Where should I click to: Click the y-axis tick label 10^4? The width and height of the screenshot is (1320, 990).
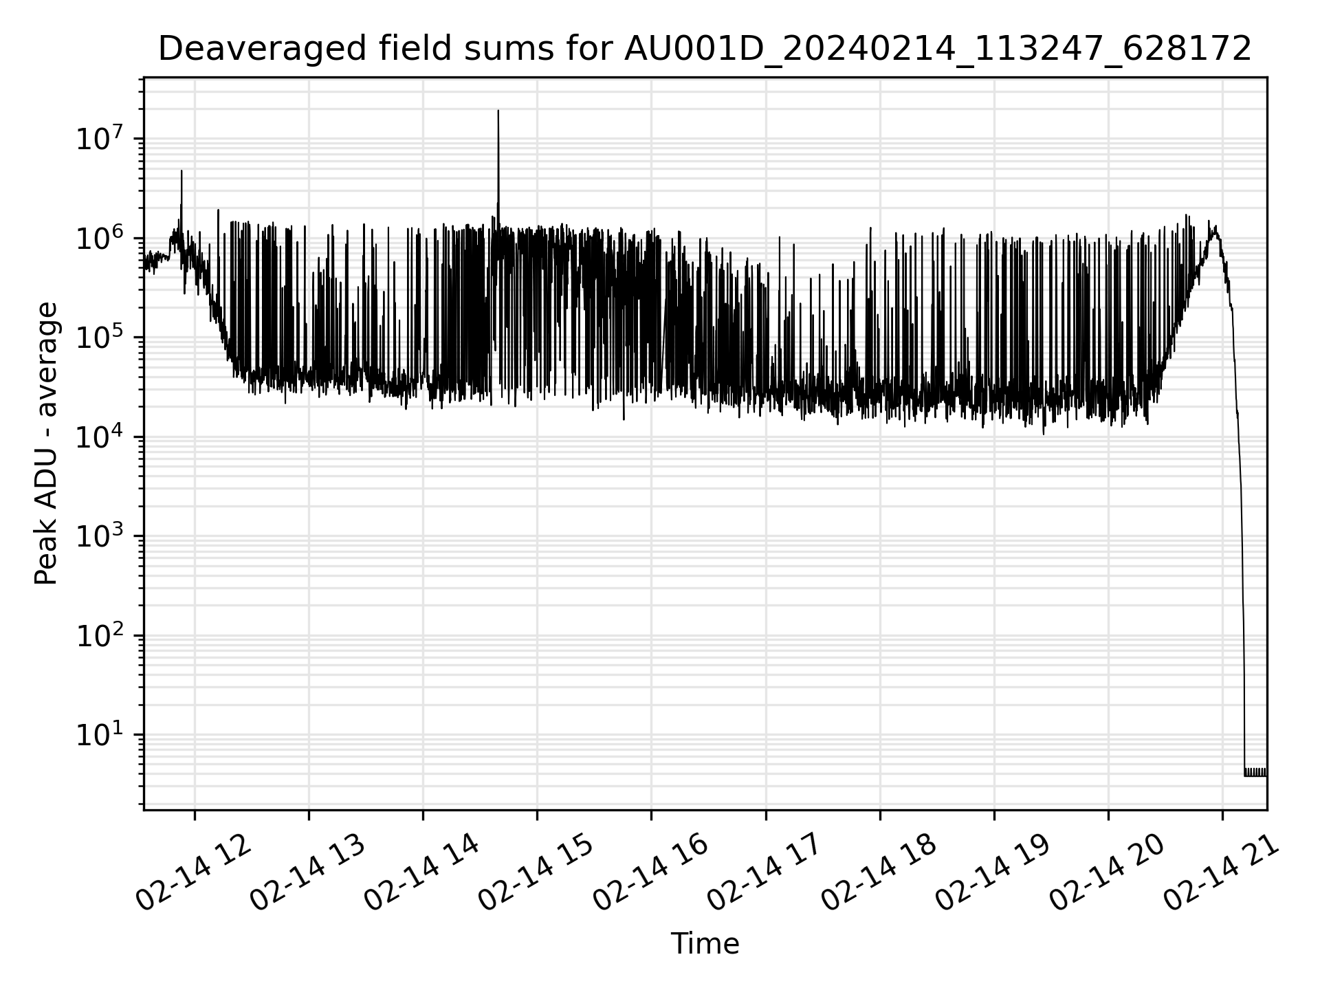pos(99,437)
